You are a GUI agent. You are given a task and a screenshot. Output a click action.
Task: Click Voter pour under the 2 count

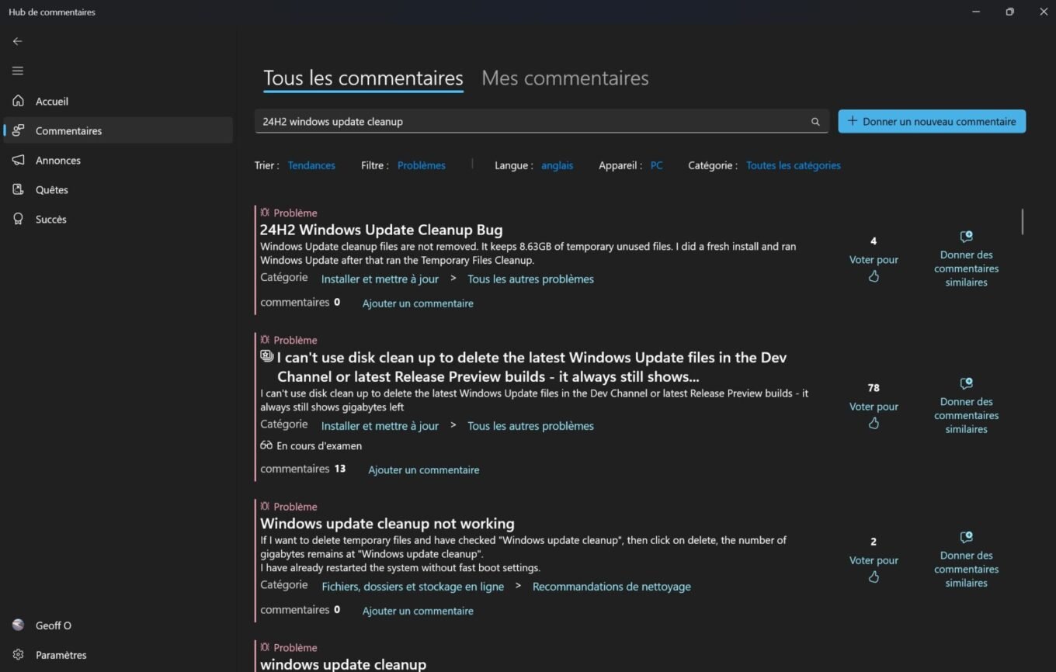pos(874,560)
